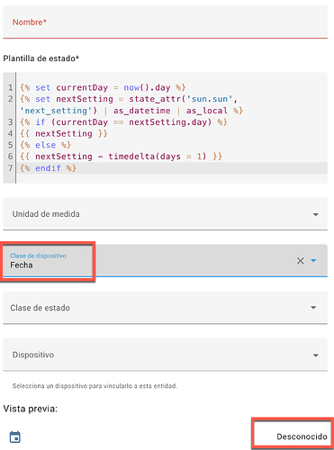
Task: Click the set nextSetting = state_attr code line
Action: (x=129, y=99)
